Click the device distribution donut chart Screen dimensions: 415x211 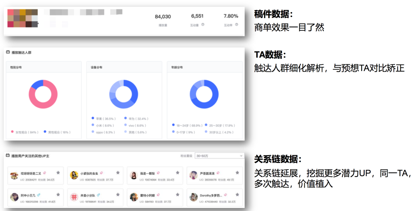pyautogui.click(x=124, y=94)
